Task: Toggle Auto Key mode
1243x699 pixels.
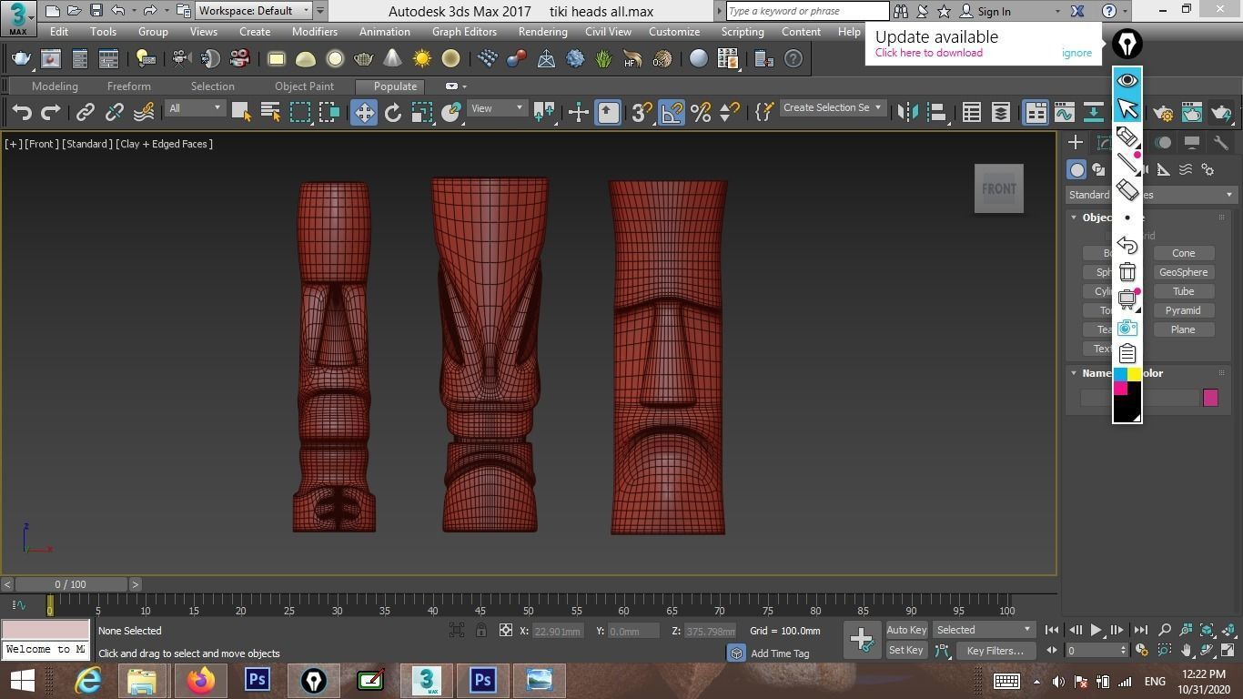Action: tap(906, 630)
